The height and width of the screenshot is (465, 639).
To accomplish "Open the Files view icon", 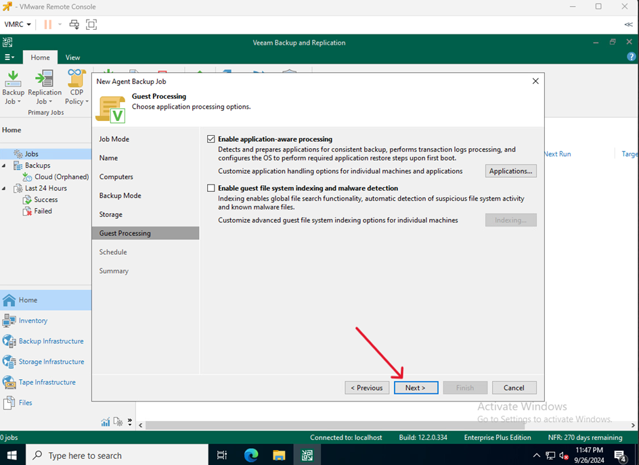I will coord(9,403).
